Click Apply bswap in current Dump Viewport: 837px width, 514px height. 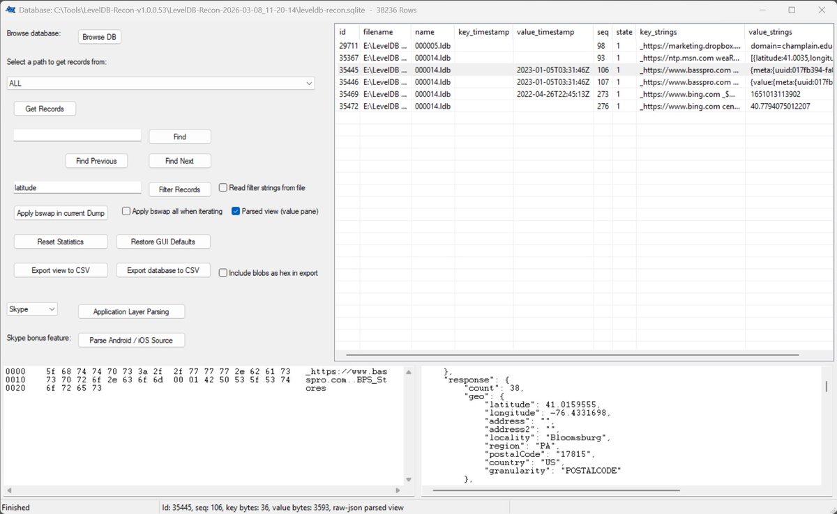point(61,213)
